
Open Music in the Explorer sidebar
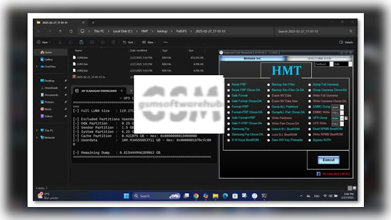pos(46,109)
